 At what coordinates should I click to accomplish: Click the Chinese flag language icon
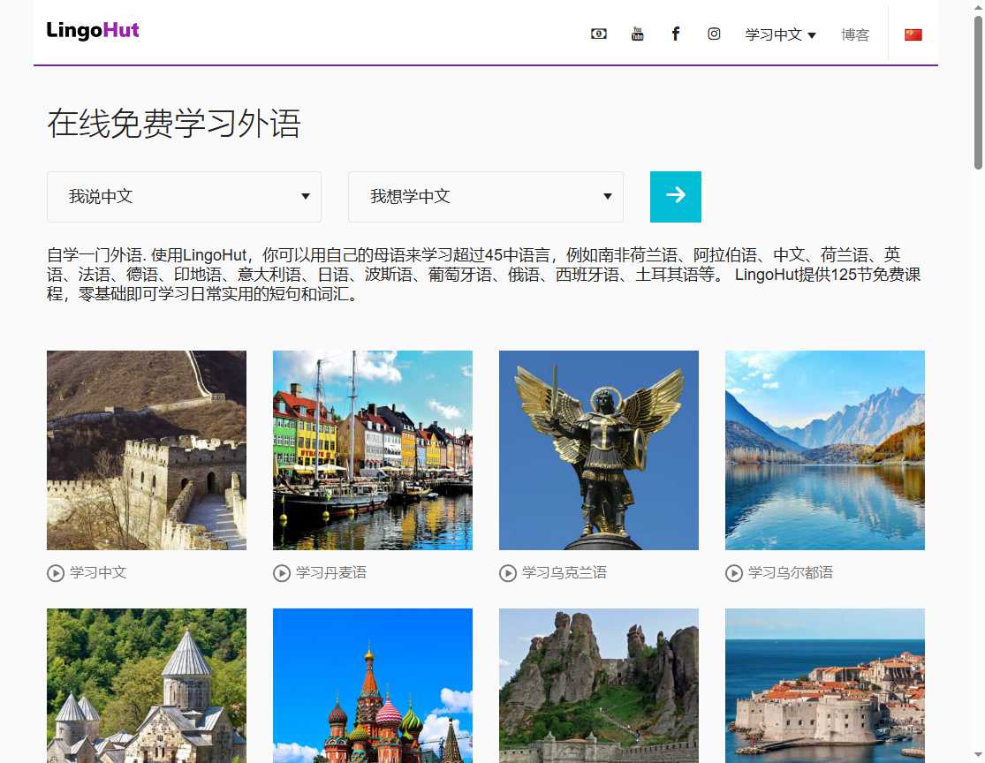click(x=913, y=34)
